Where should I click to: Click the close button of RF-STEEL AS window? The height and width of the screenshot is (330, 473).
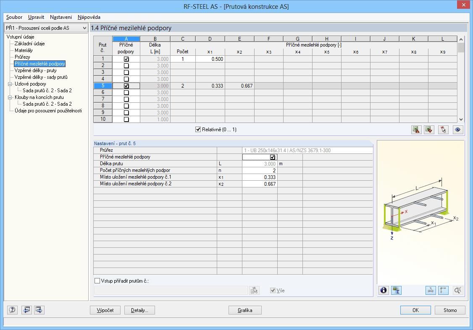[x=463, y=5]
